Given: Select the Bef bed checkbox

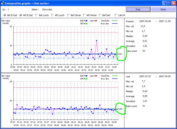Looking at the screenshot, I should pyautogui.click(x=100, y=15).
